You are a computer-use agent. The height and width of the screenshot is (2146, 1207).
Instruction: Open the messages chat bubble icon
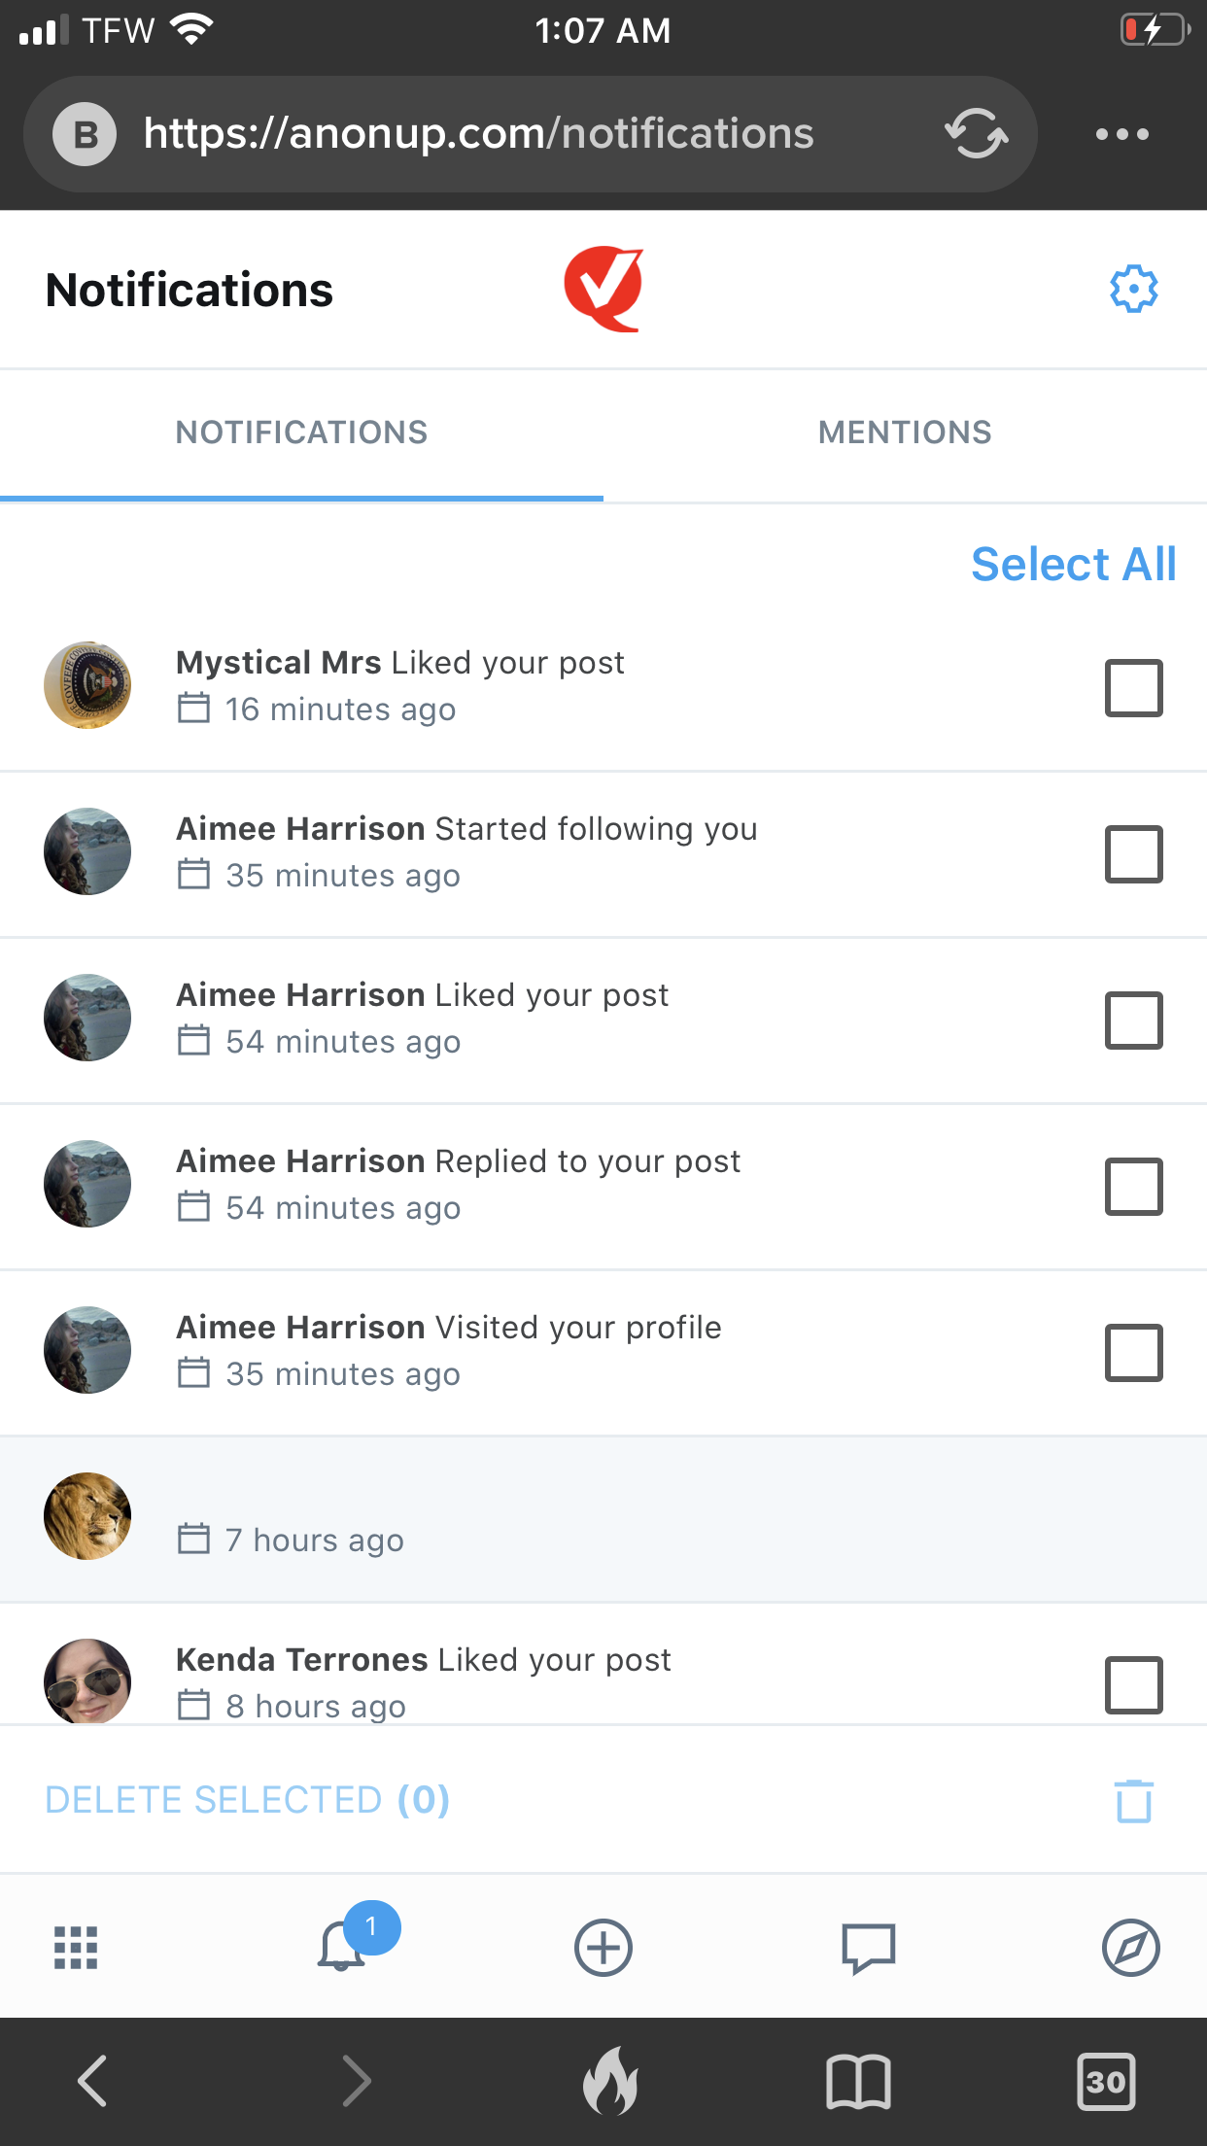coord(868,1947)
